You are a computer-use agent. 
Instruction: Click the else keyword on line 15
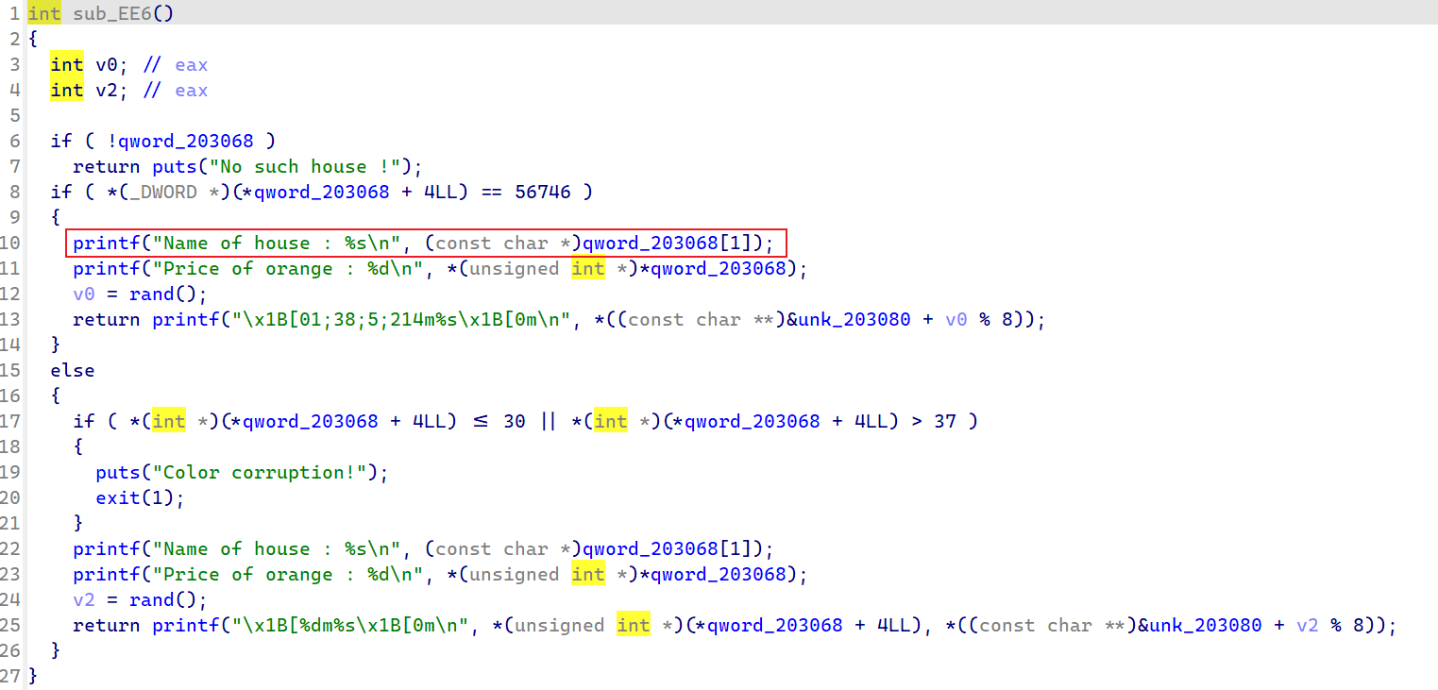pos(73,370)
